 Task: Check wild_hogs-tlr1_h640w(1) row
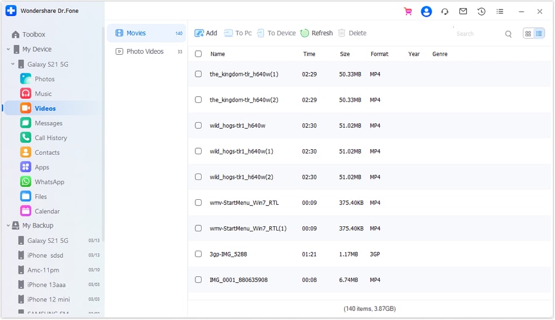tap(198, 151)
